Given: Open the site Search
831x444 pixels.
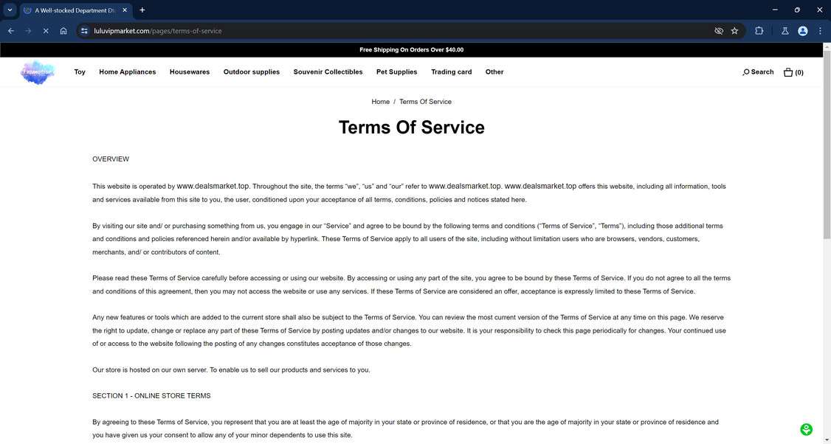Looking at the screenshot, I should (758, 72).
